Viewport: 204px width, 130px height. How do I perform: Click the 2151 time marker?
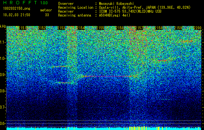(22, 28)
